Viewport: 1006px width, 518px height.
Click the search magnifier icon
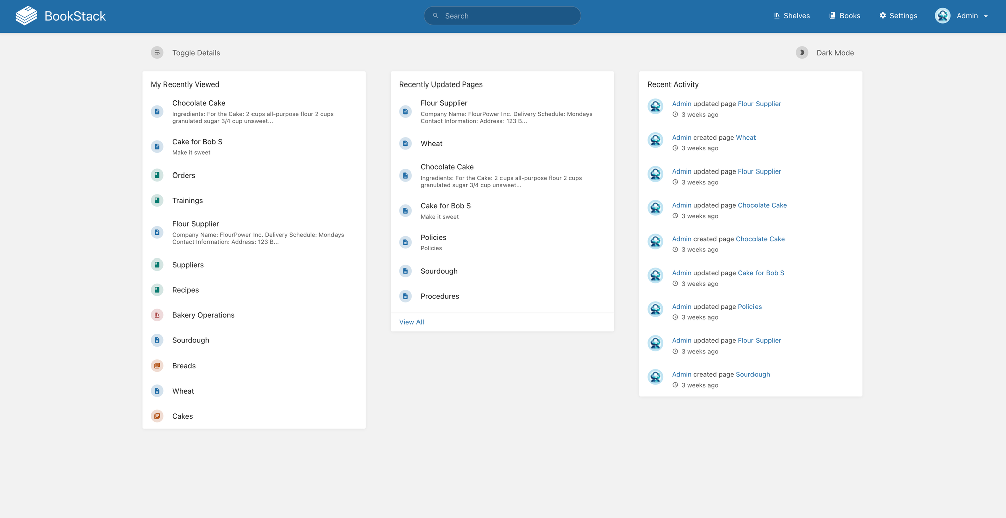click(x=435, y=16)
